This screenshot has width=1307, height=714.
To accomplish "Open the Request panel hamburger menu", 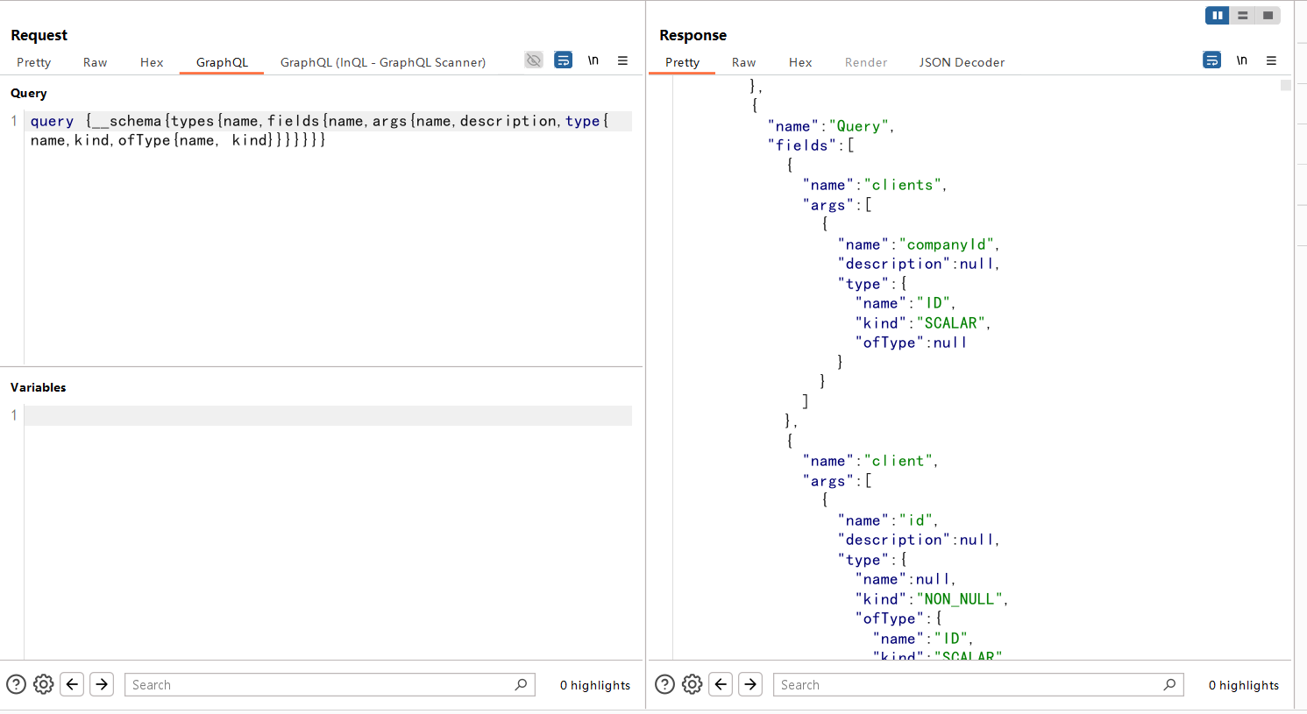I will (x=622, y=60).
